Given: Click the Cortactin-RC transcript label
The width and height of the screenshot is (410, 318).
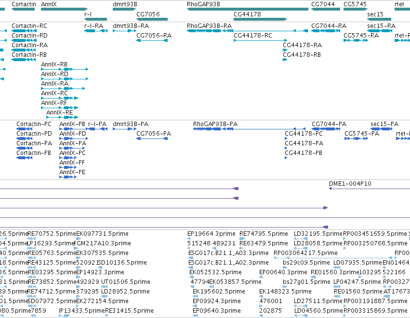Looking at the screenshot, I should [x=29, y=26].
